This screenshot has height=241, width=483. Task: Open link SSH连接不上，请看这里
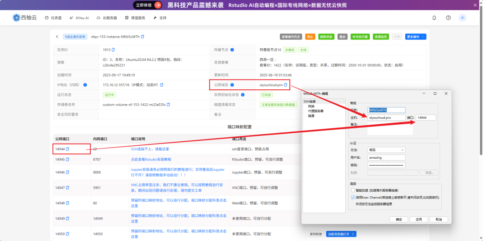coord(150,149)
